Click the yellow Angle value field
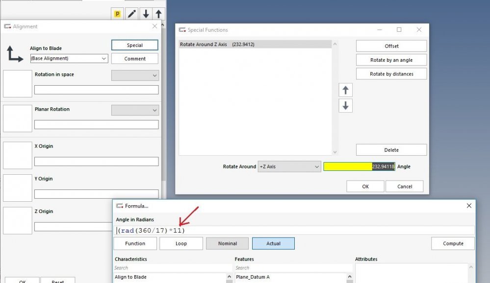This screenshot has width=490, height=283. pos(359,166)
